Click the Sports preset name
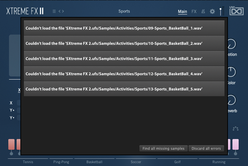248x166 pixels. [124, 11]
